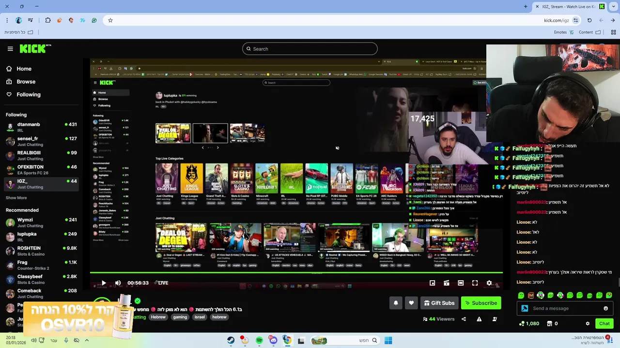Expand Show More under Following
This screenshot has height=348, width=620.
click(x=16, y=198)
